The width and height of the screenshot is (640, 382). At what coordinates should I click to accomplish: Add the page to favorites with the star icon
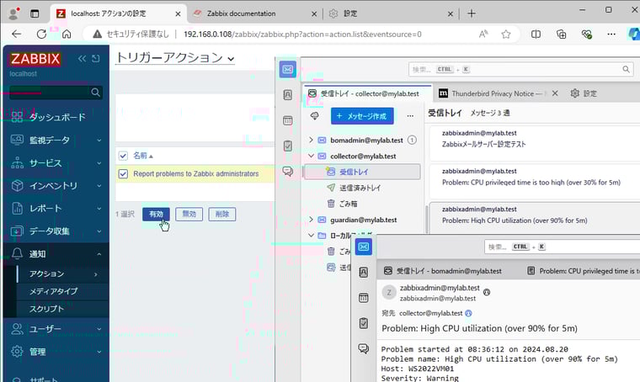click(x=506, y=34)
